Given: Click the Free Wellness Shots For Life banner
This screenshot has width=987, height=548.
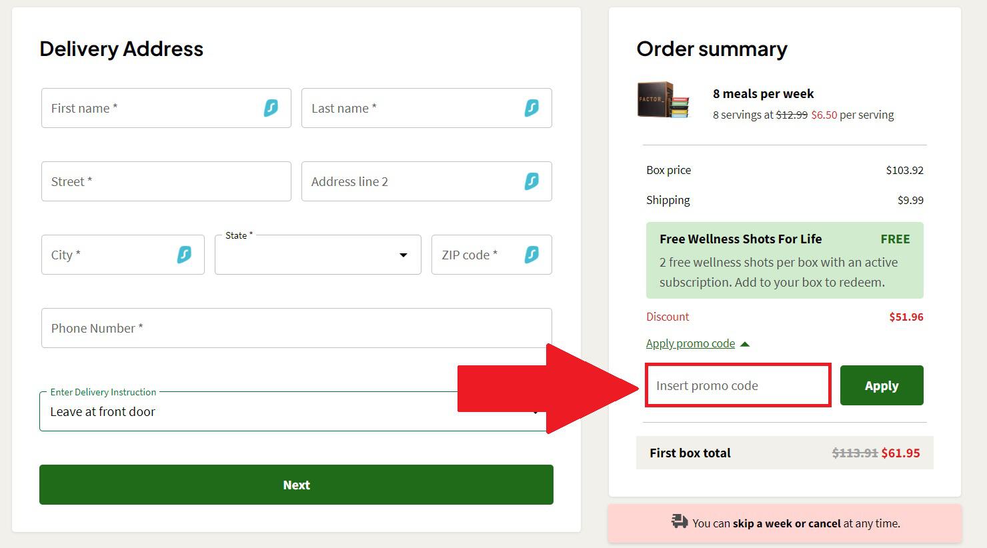Looking at the screenshot, I should [784, 260].
